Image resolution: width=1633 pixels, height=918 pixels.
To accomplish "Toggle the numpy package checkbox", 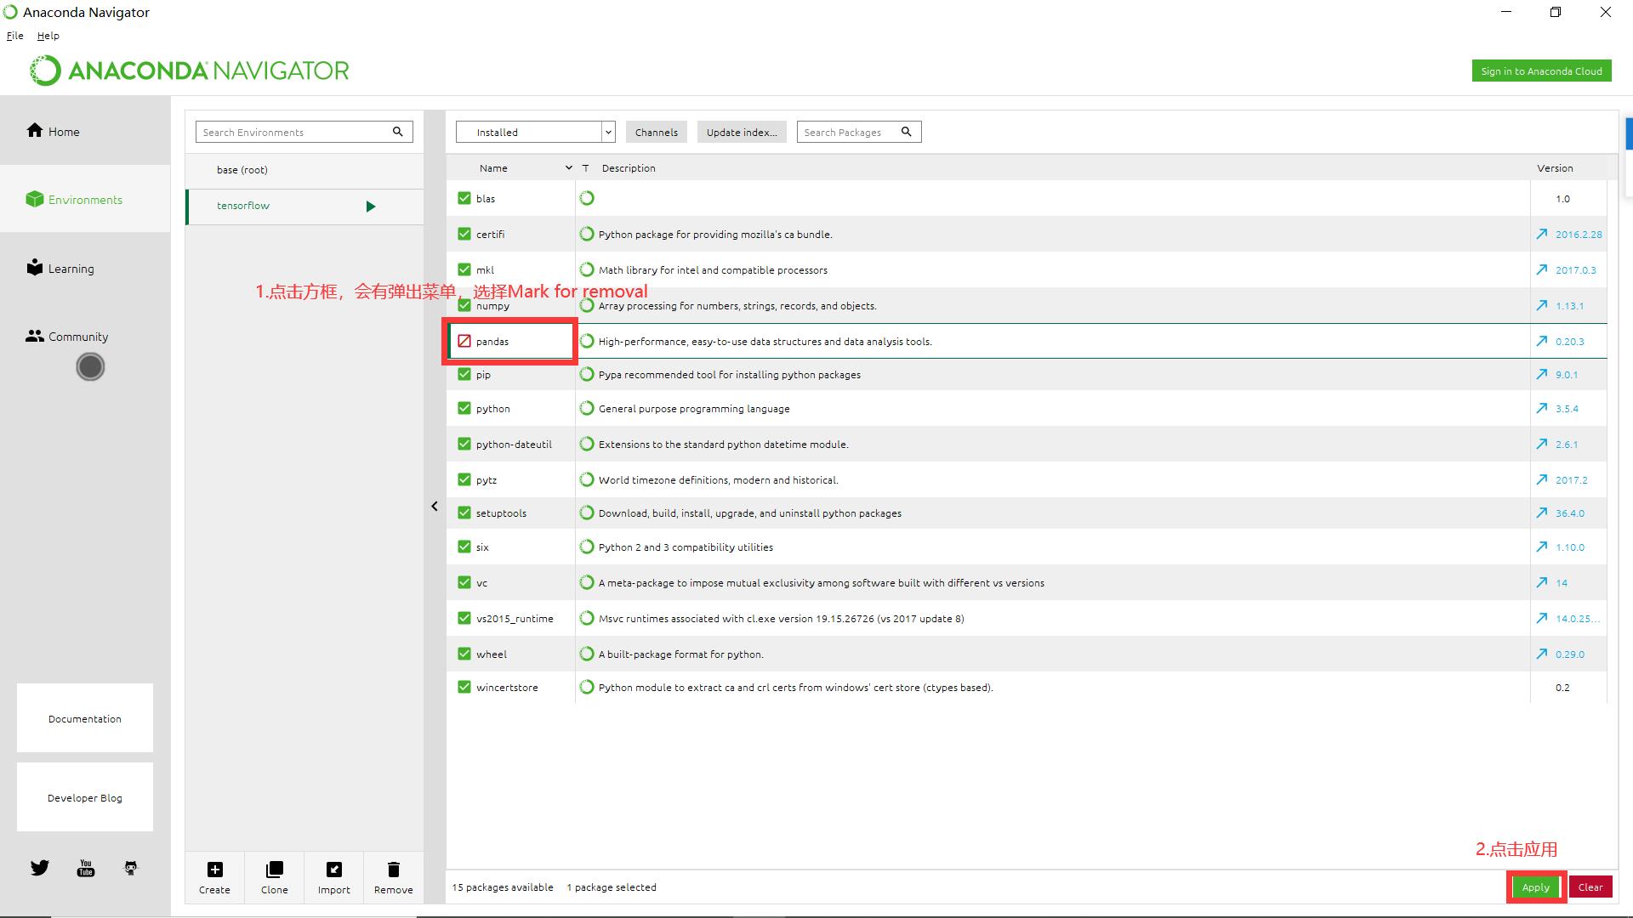I will point(464,307).
